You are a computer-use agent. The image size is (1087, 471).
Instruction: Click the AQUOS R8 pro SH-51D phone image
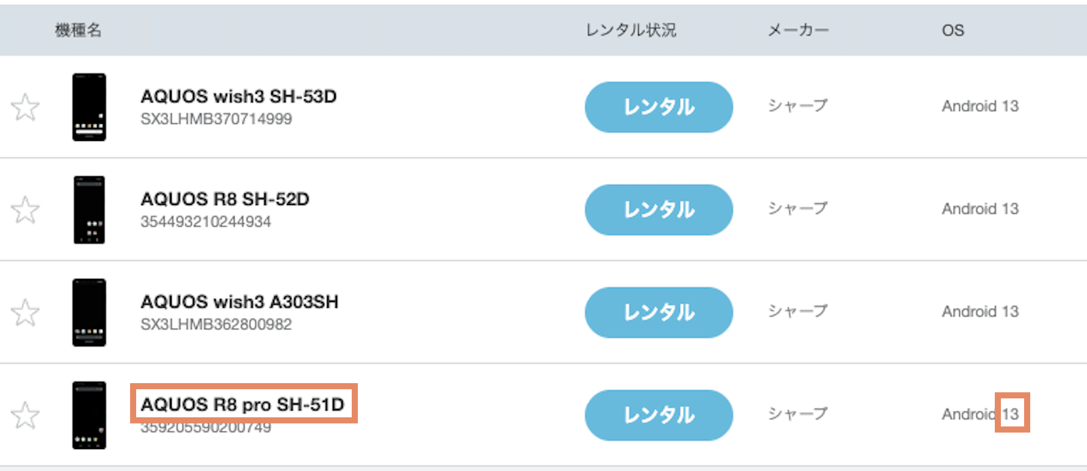point(89,415)
